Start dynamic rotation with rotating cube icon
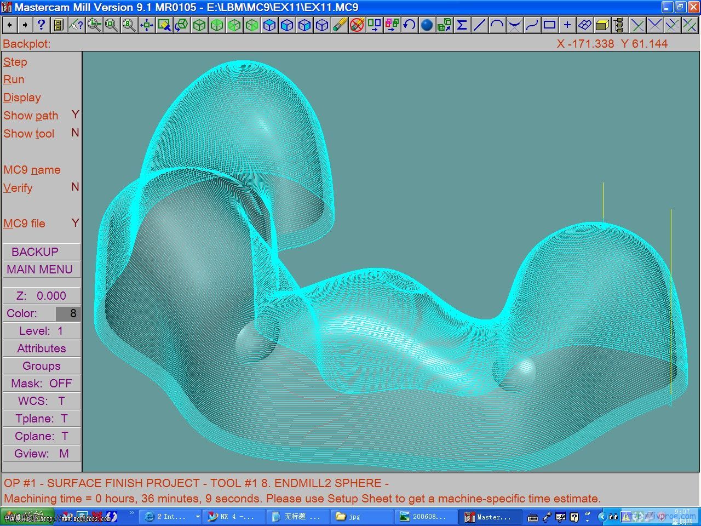This screenshot has width=701, height=526. pos(181,25)
